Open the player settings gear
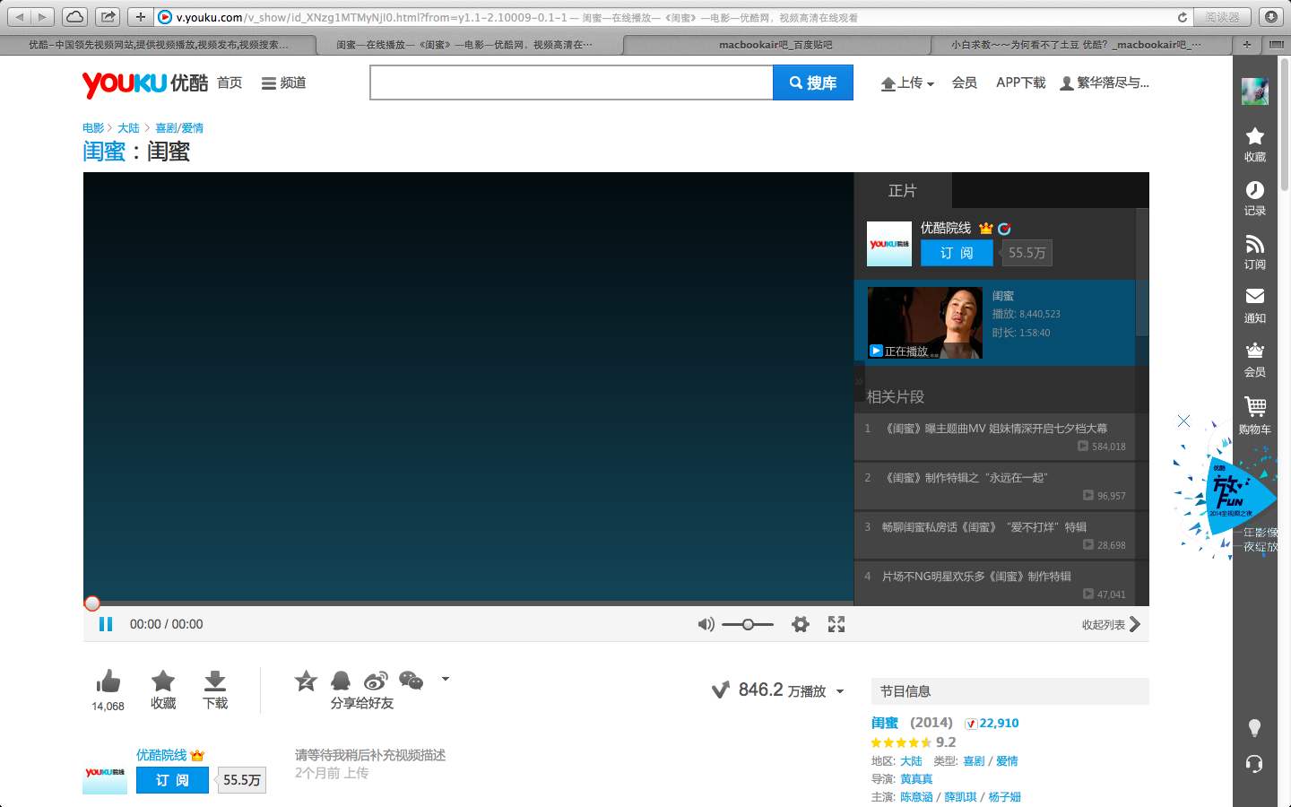Screen dimensions: 1291x807 pyautogui.click(x=800, y=624)
